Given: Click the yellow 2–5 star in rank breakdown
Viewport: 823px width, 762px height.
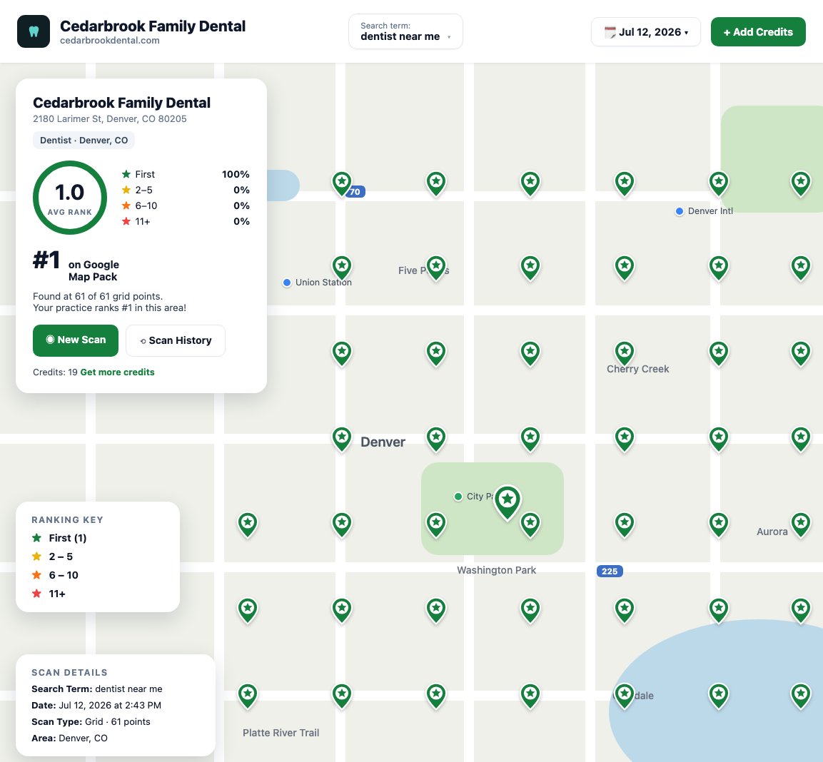Looking at the screenshot, I should pyautogui.click(x=126, y=190).
